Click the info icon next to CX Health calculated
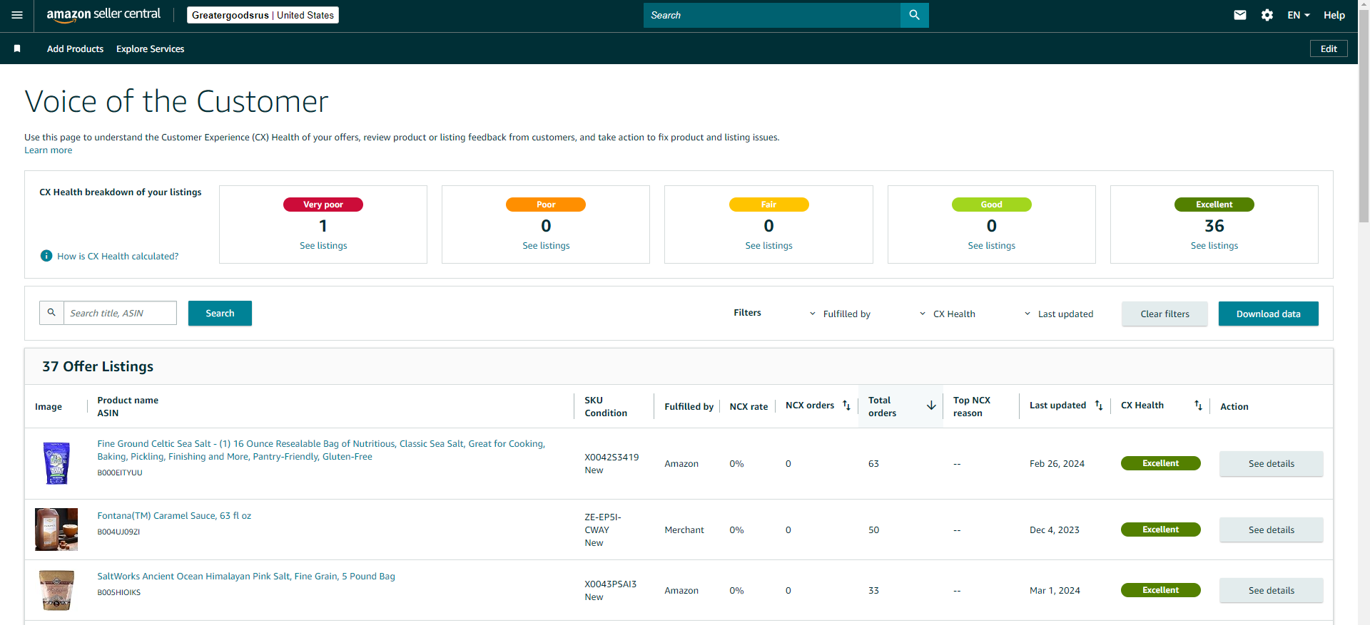 46,256
